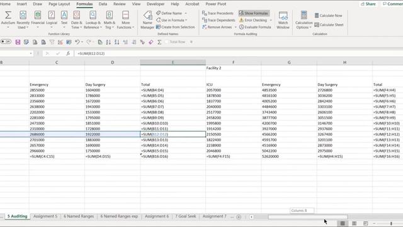This screenshot has height=227, width=403.
Task: Click the Filter funnel icon
Action: click(52, 42)
